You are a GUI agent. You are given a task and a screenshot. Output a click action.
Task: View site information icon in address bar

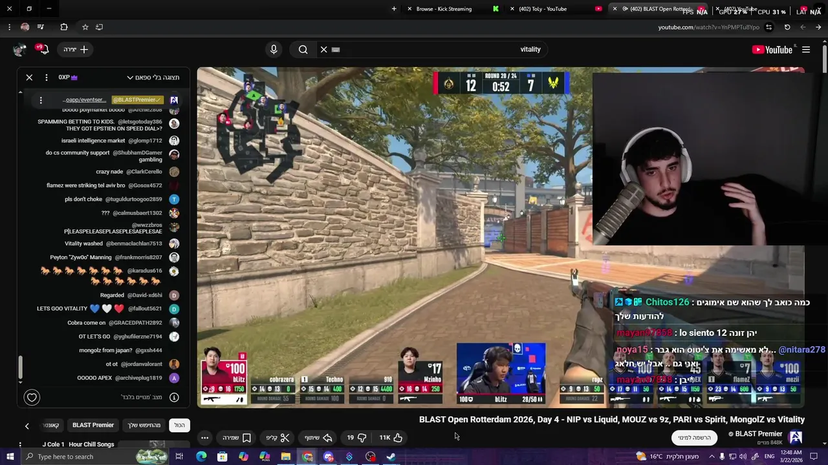pyautogui.click(x=768, y=27)
